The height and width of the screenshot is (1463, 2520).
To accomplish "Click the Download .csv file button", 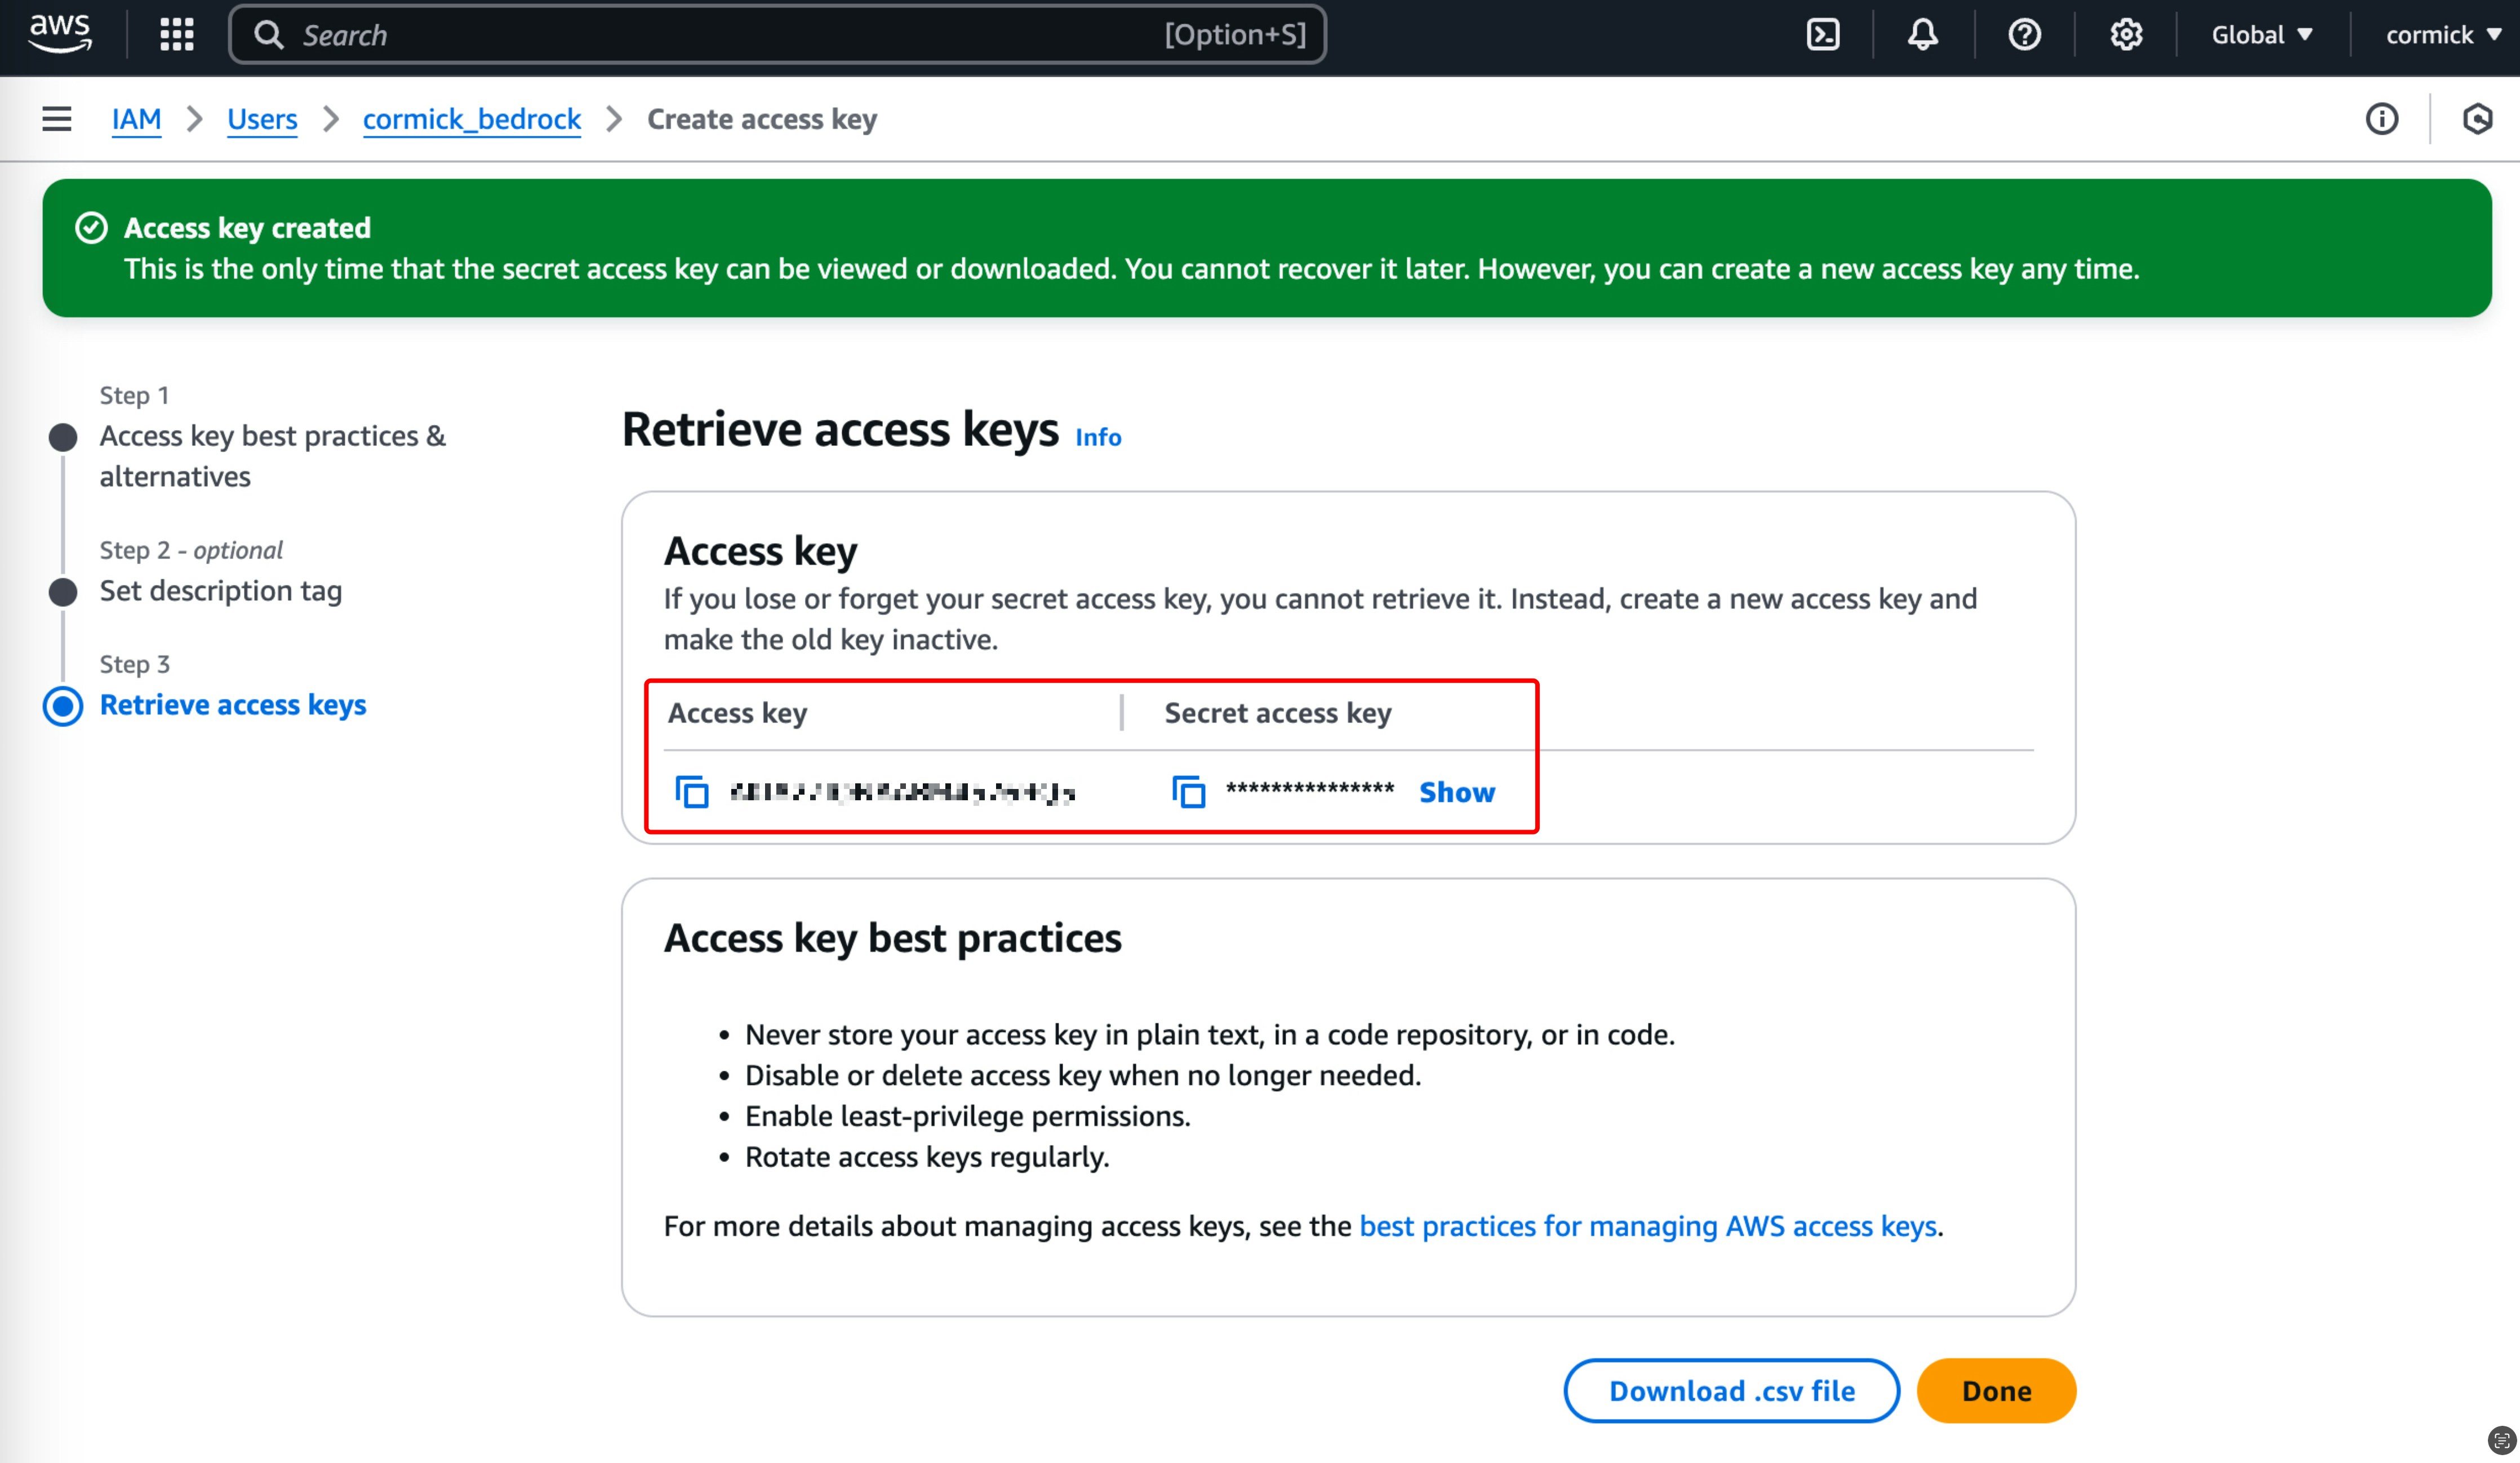I will [x=1731, y=1390].
